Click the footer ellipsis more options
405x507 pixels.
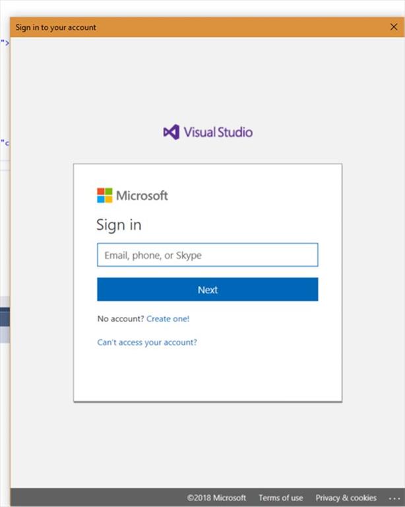point(394,498)
